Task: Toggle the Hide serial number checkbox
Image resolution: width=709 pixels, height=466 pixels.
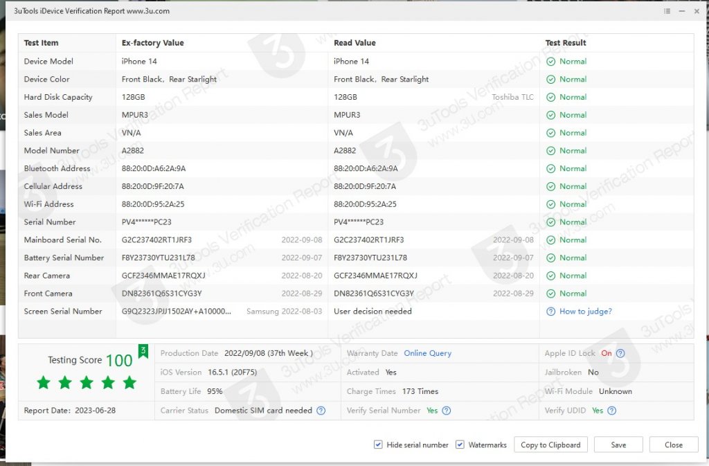Action: (378, 445)
